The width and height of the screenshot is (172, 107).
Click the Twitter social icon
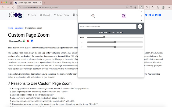pos(146,15)
